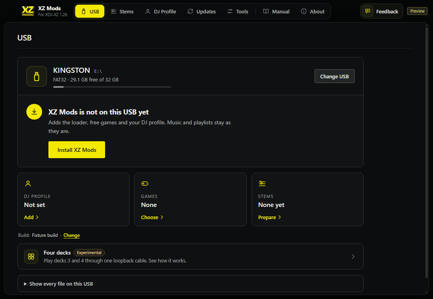The image size is (433, 299).
Task: Click the USB storage usage bar
Action: (112, 87)
